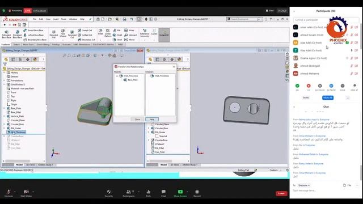Viewport: 363px width, 204px height.
Task: Switch to the Sketch ribbon tab
Action: pos(16,44)
